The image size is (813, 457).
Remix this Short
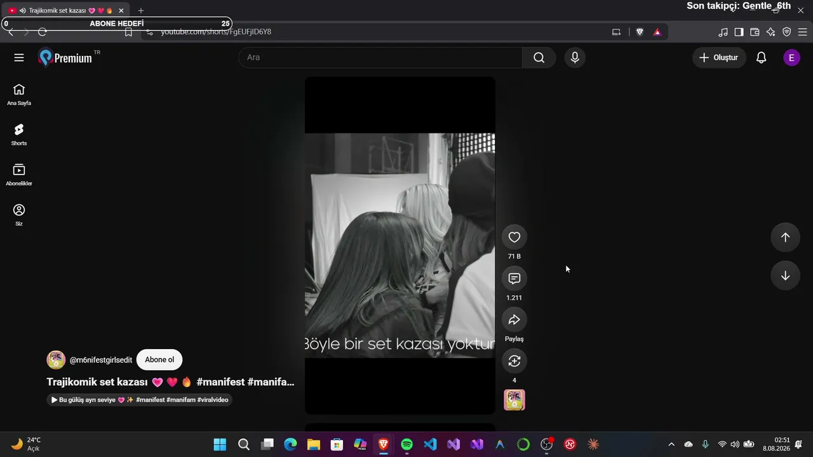tap(514, 361)
